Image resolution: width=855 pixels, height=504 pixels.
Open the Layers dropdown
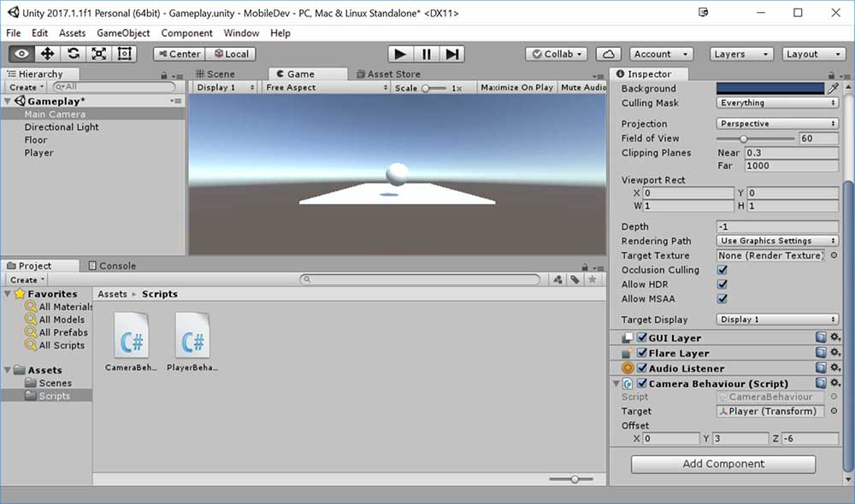coord(740,54)
